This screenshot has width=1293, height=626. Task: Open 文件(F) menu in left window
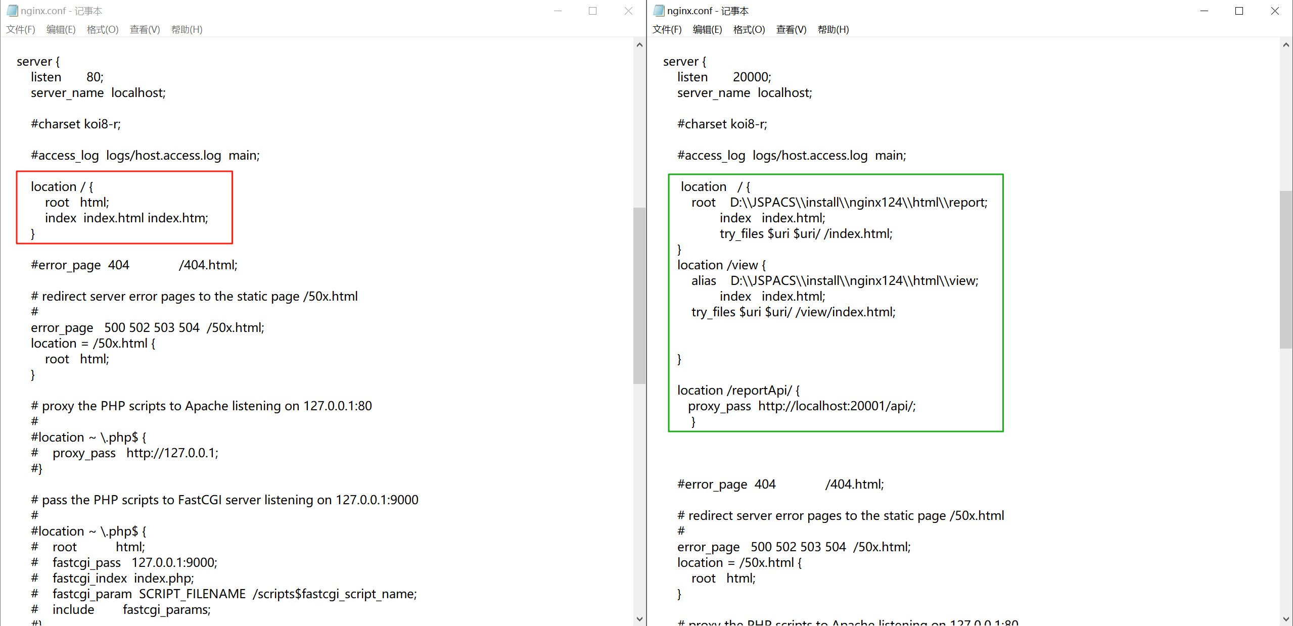21,29
